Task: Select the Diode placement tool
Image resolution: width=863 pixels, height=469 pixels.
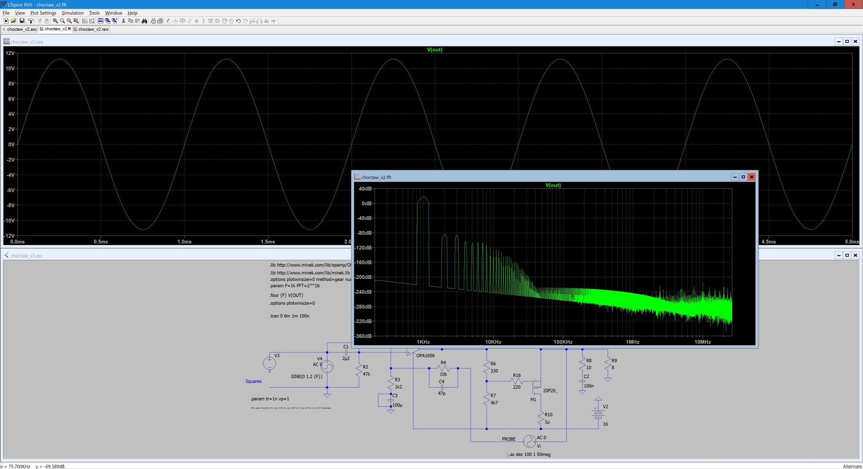Action: pyautogui.click(x=211, y=21)
